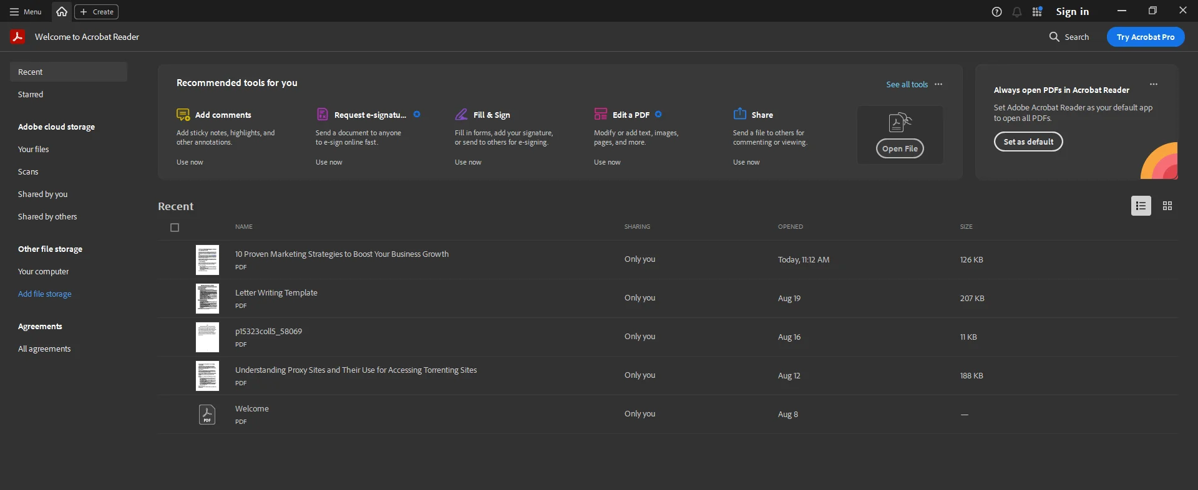The height and width of the screenshot is (490, 1198).
Task: Sort by the OPENED column header
Action: tap(791, 227)
